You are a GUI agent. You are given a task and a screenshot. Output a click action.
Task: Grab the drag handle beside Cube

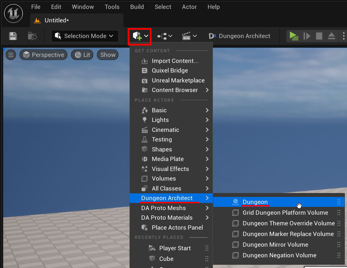pyautogui.click(x=207, y=259)
